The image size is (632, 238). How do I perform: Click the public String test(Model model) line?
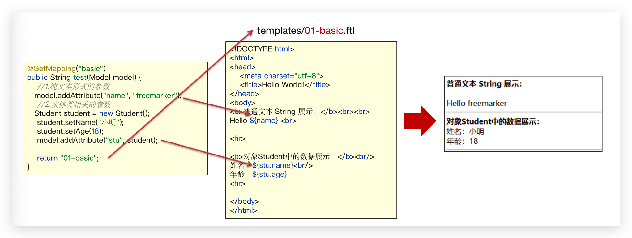click(84, 77)
